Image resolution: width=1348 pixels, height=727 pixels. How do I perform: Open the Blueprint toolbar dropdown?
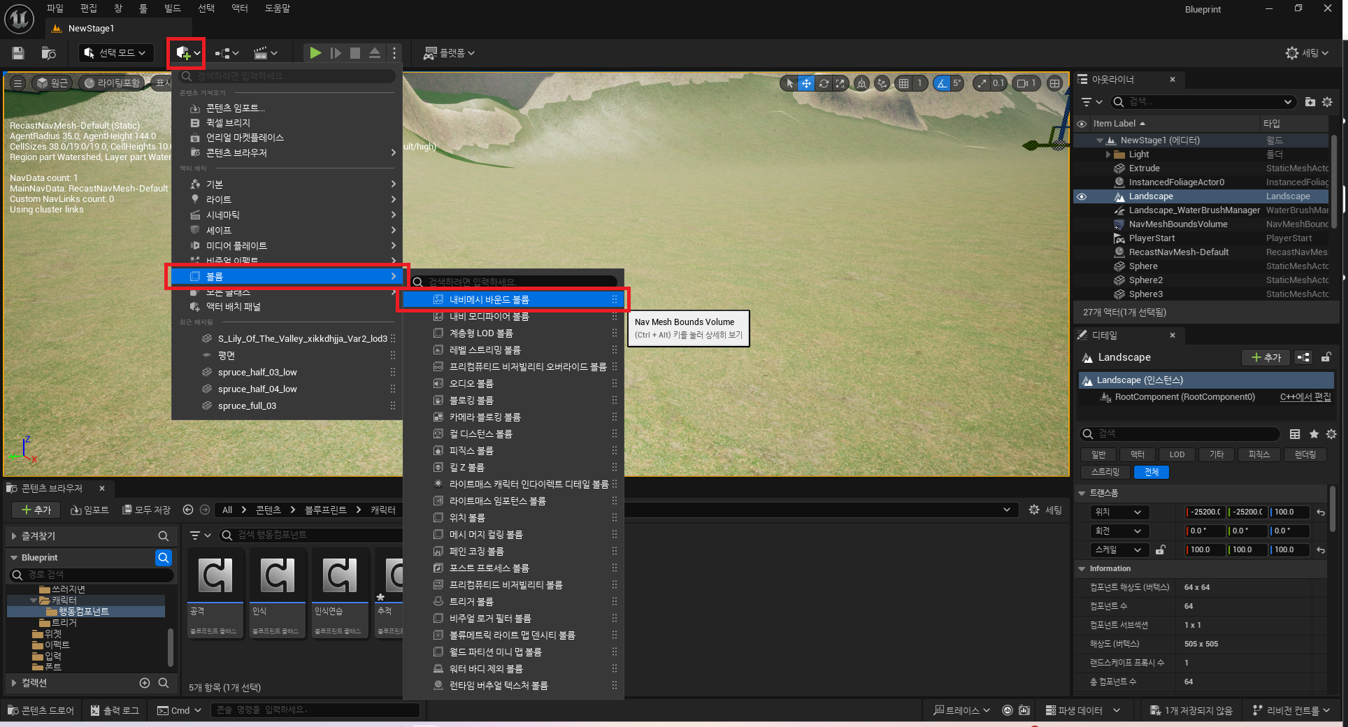(x=227, y=53)
